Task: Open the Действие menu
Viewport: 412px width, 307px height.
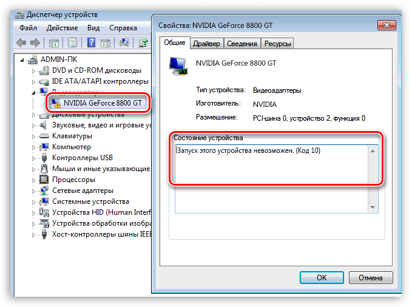Action: pyautogui.click(x=62, y=28)
